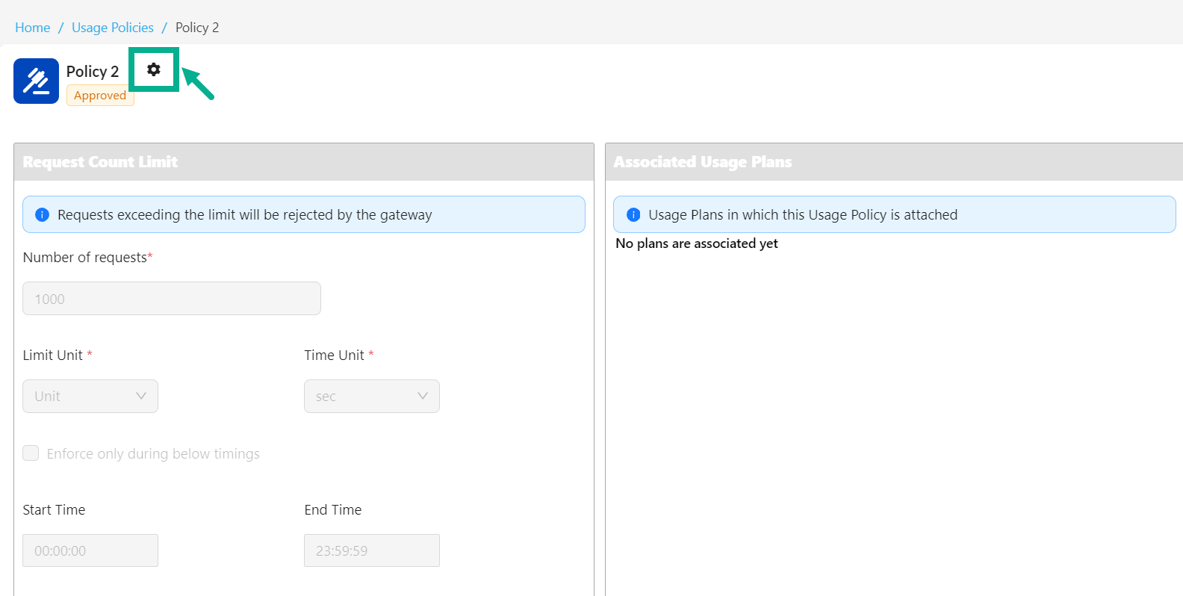The height and width of the screenshot is (596, 1183).
Task: Select the Policy 2 title heading
Action: 93,72
